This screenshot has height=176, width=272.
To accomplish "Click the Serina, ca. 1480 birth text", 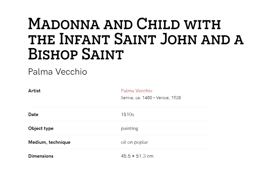I will 136,98.
